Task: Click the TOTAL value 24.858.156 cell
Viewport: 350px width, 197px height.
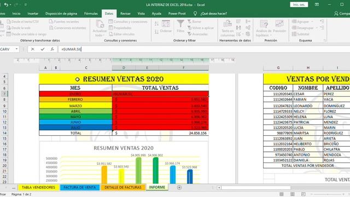Action: click(x=160, y=133)
